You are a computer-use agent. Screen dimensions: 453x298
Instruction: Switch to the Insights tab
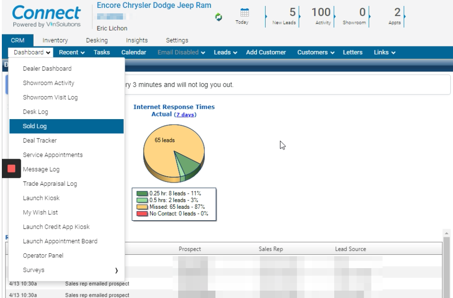pyautogui.click(x=137, y=40)
